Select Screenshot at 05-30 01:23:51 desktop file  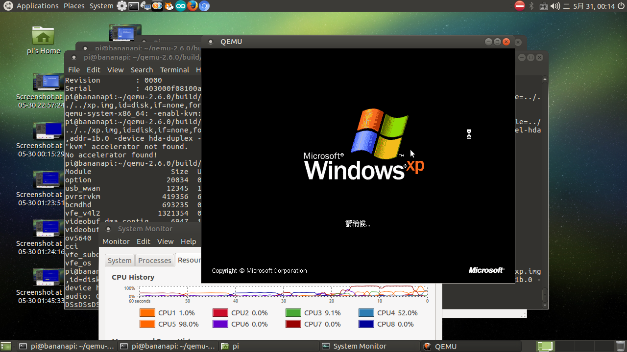click(41, 189)
